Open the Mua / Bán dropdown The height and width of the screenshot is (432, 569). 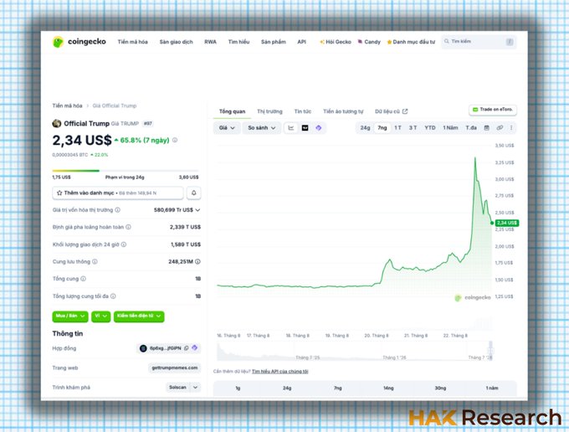tap(70, 316)
